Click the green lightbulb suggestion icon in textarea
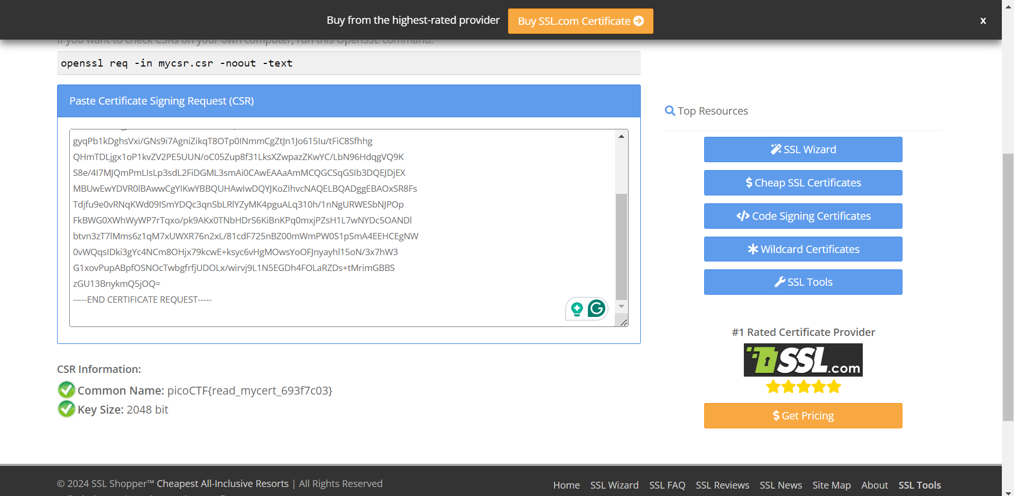1014x496 pixels. 577,309
